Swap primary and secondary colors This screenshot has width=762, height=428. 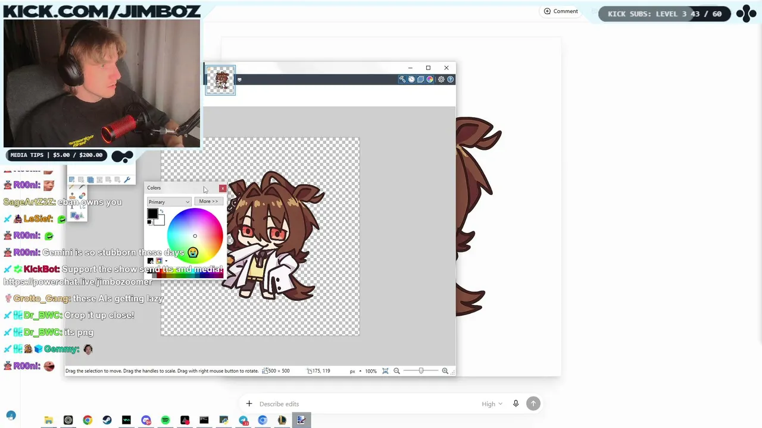click(161, 211)
